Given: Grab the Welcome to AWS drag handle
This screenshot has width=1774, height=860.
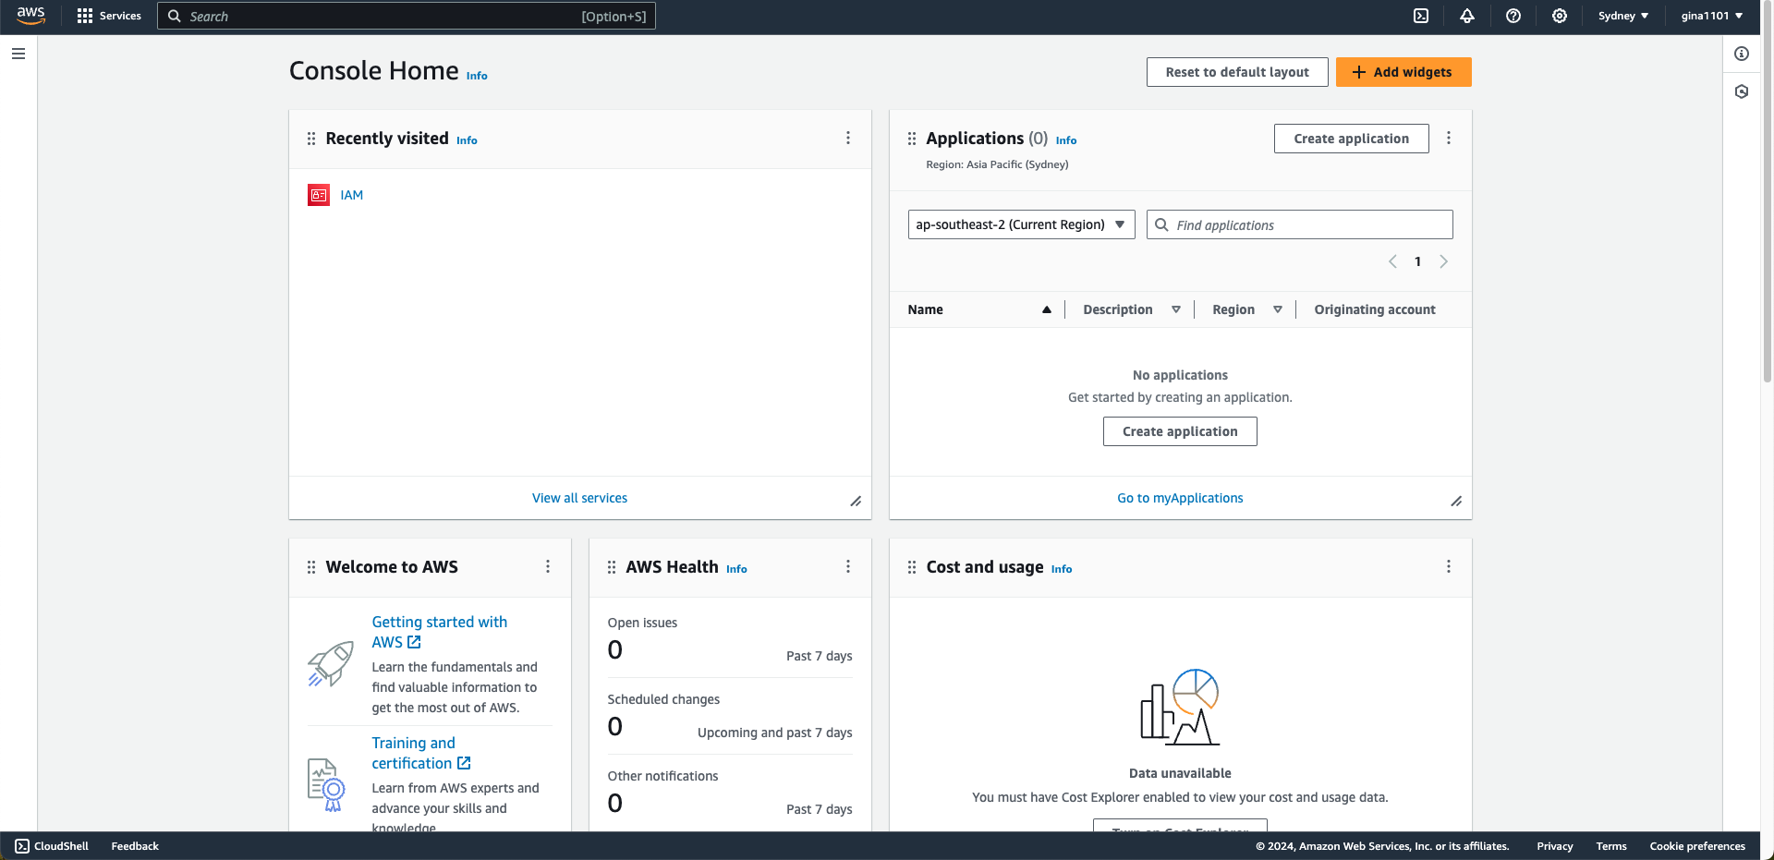Looking at the screenshot, I should [311, 567].
